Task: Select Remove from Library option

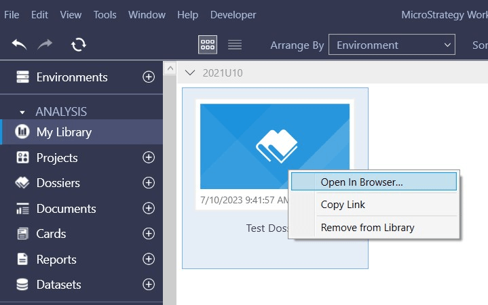Action: click(367, 228)
